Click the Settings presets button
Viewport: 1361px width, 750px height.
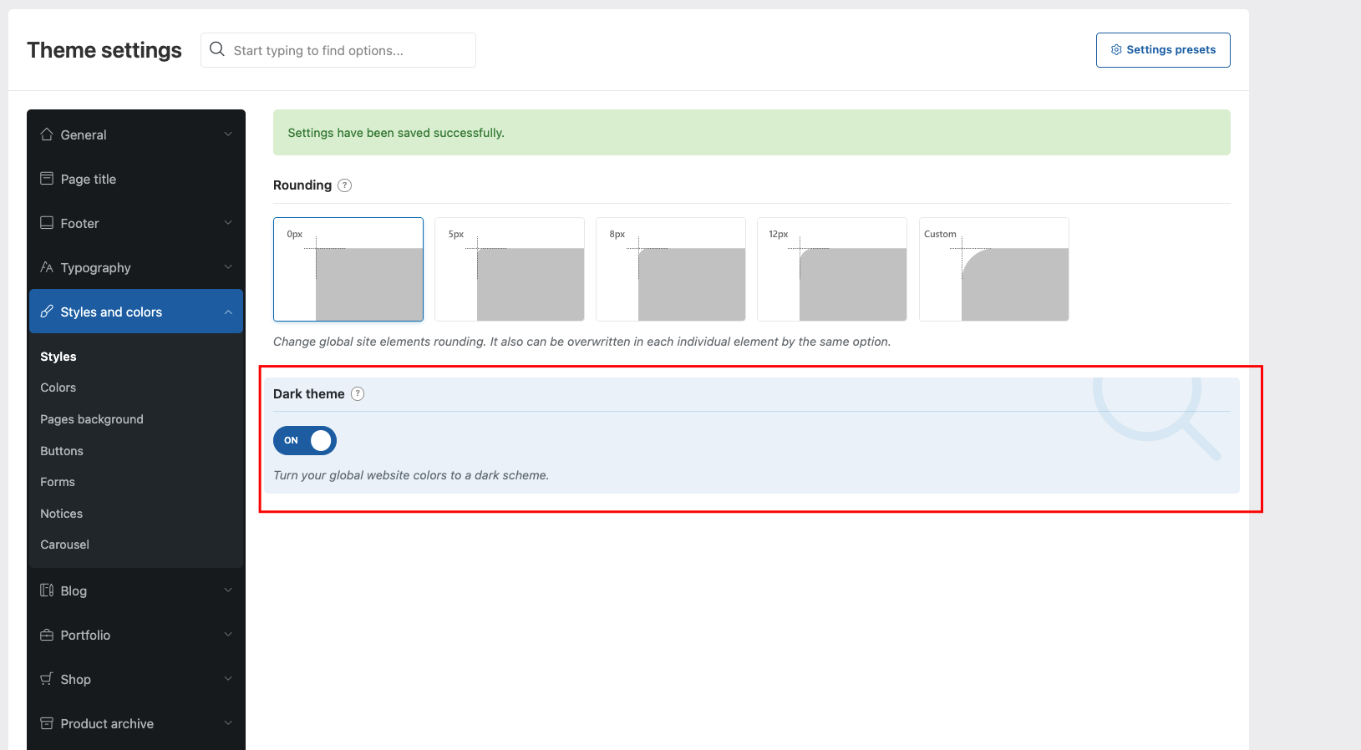click(x=1163, y=50)
